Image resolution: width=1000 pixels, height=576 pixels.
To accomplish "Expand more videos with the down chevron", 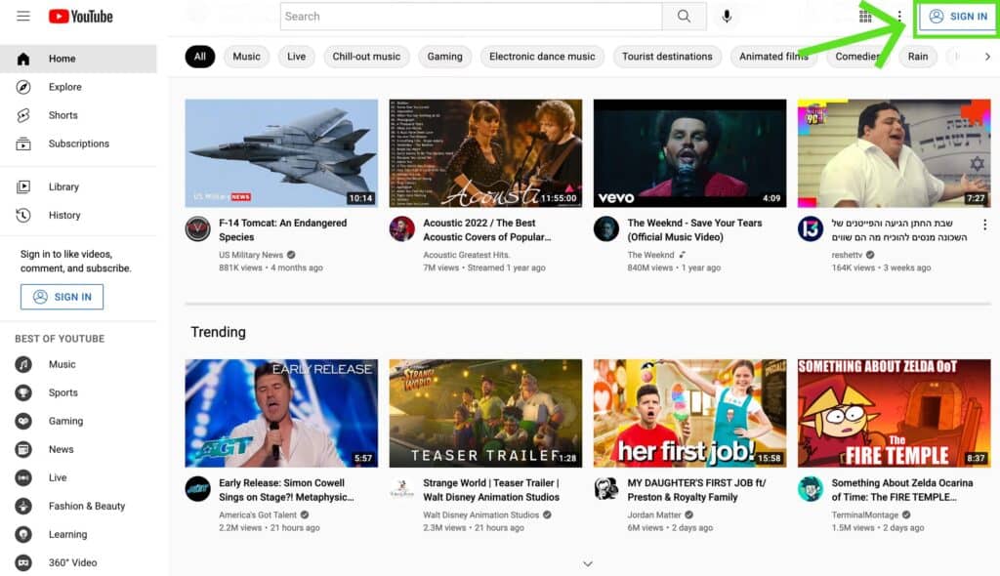I will [588, 563].
